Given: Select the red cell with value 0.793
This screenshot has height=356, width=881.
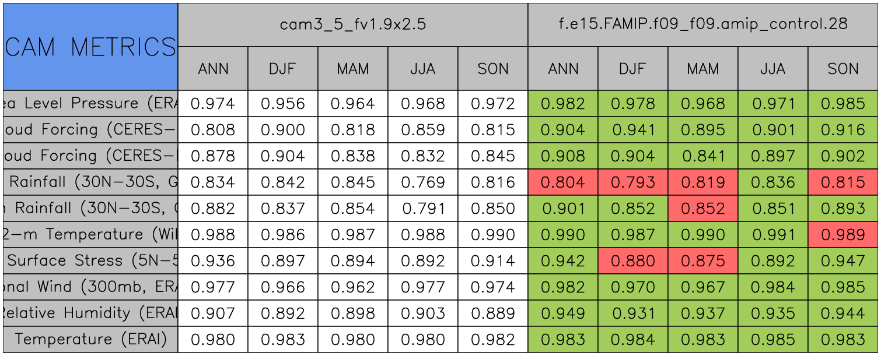Looking at the screenshot, I should click(633, 182).
